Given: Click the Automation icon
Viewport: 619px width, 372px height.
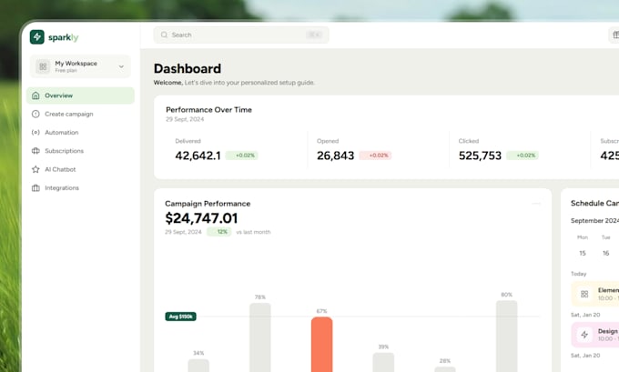Looking at the screenshot, I should point(36,133).
